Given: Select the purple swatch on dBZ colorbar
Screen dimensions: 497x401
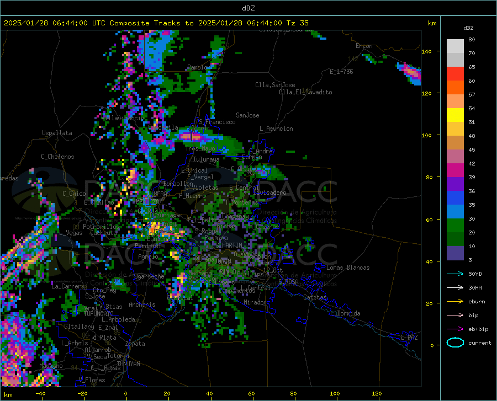Looking at the screenshot, I should [455, 184].
